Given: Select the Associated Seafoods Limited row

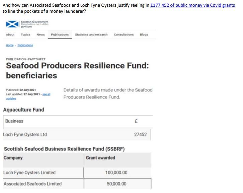Looking at the screenshot, I should coord(32,184).
